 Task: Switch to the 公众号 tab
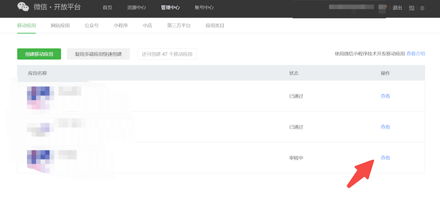(x=92, y=26)
